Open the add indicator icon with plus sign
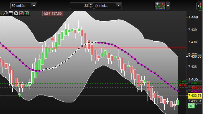The height and width of the screenshot is (114, 203). click(x=160, y=6)
